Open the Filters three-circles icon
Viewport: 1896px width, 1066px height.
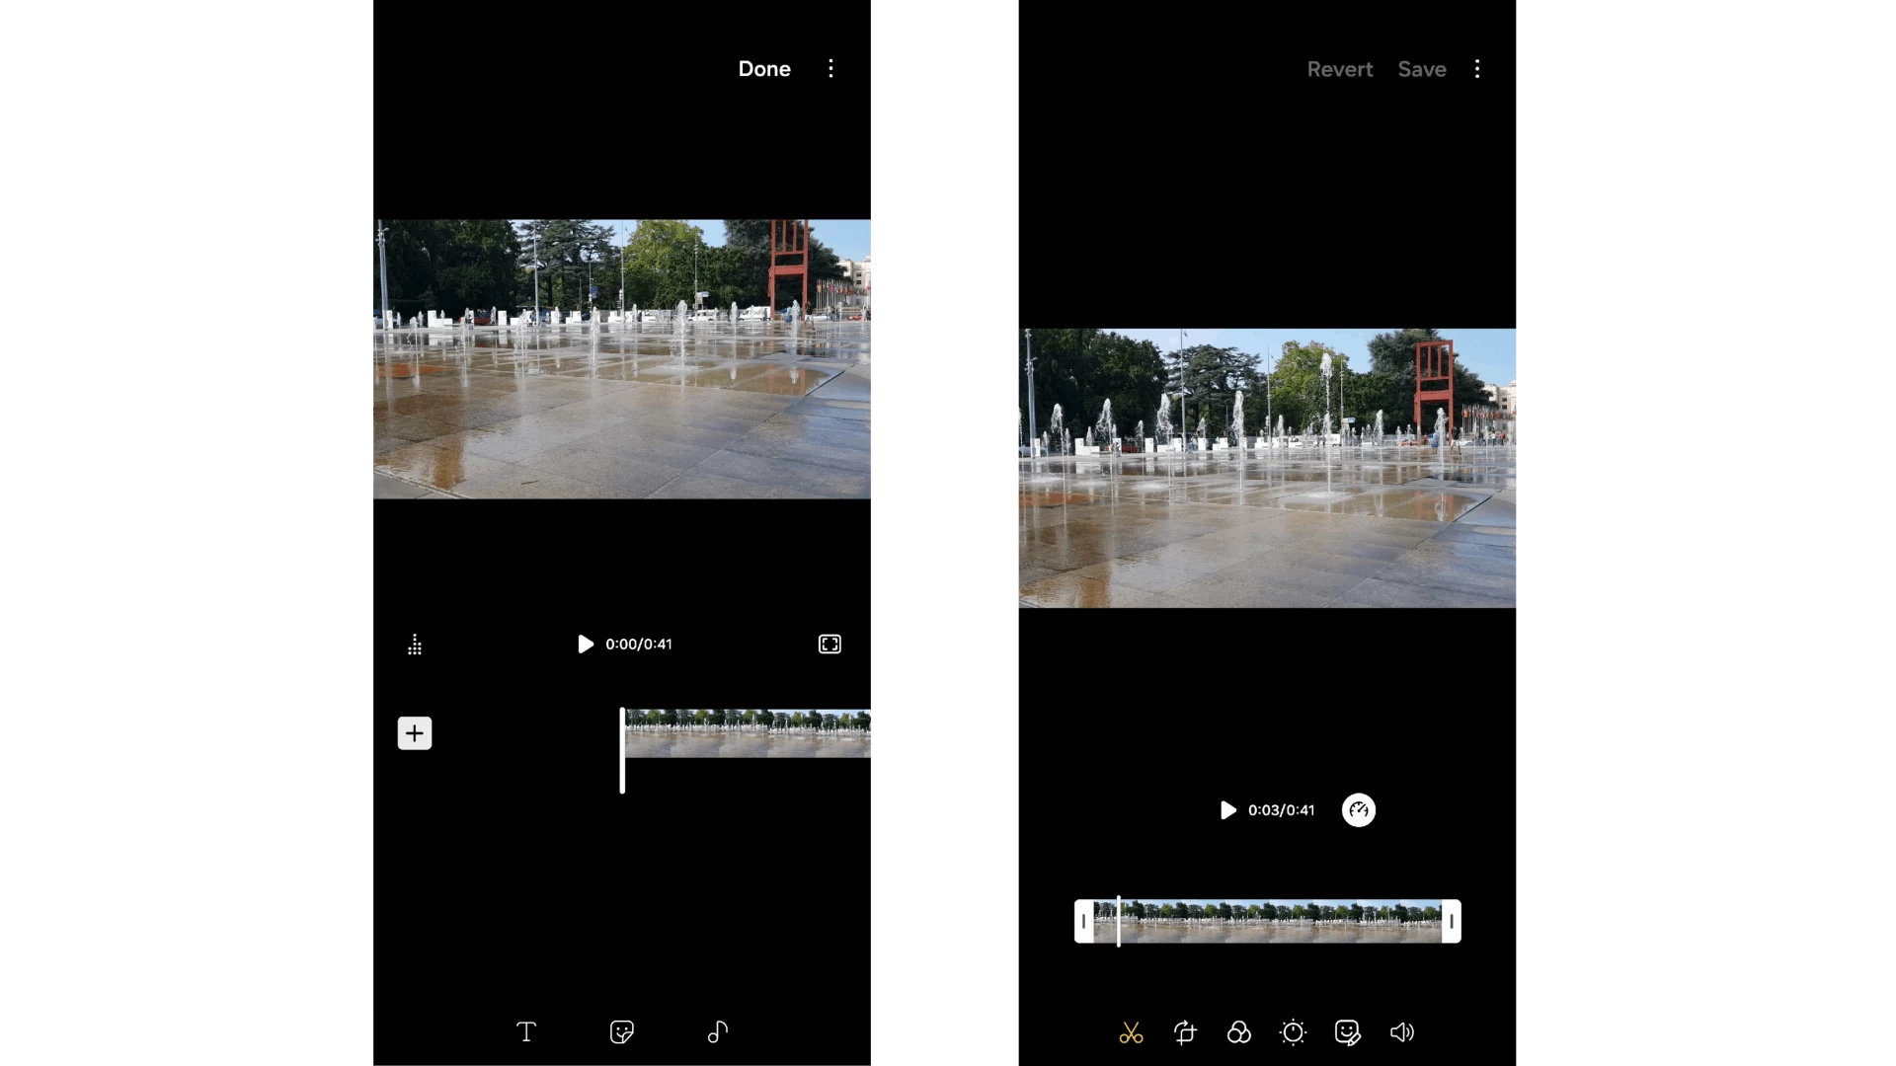(1238, 1033)
